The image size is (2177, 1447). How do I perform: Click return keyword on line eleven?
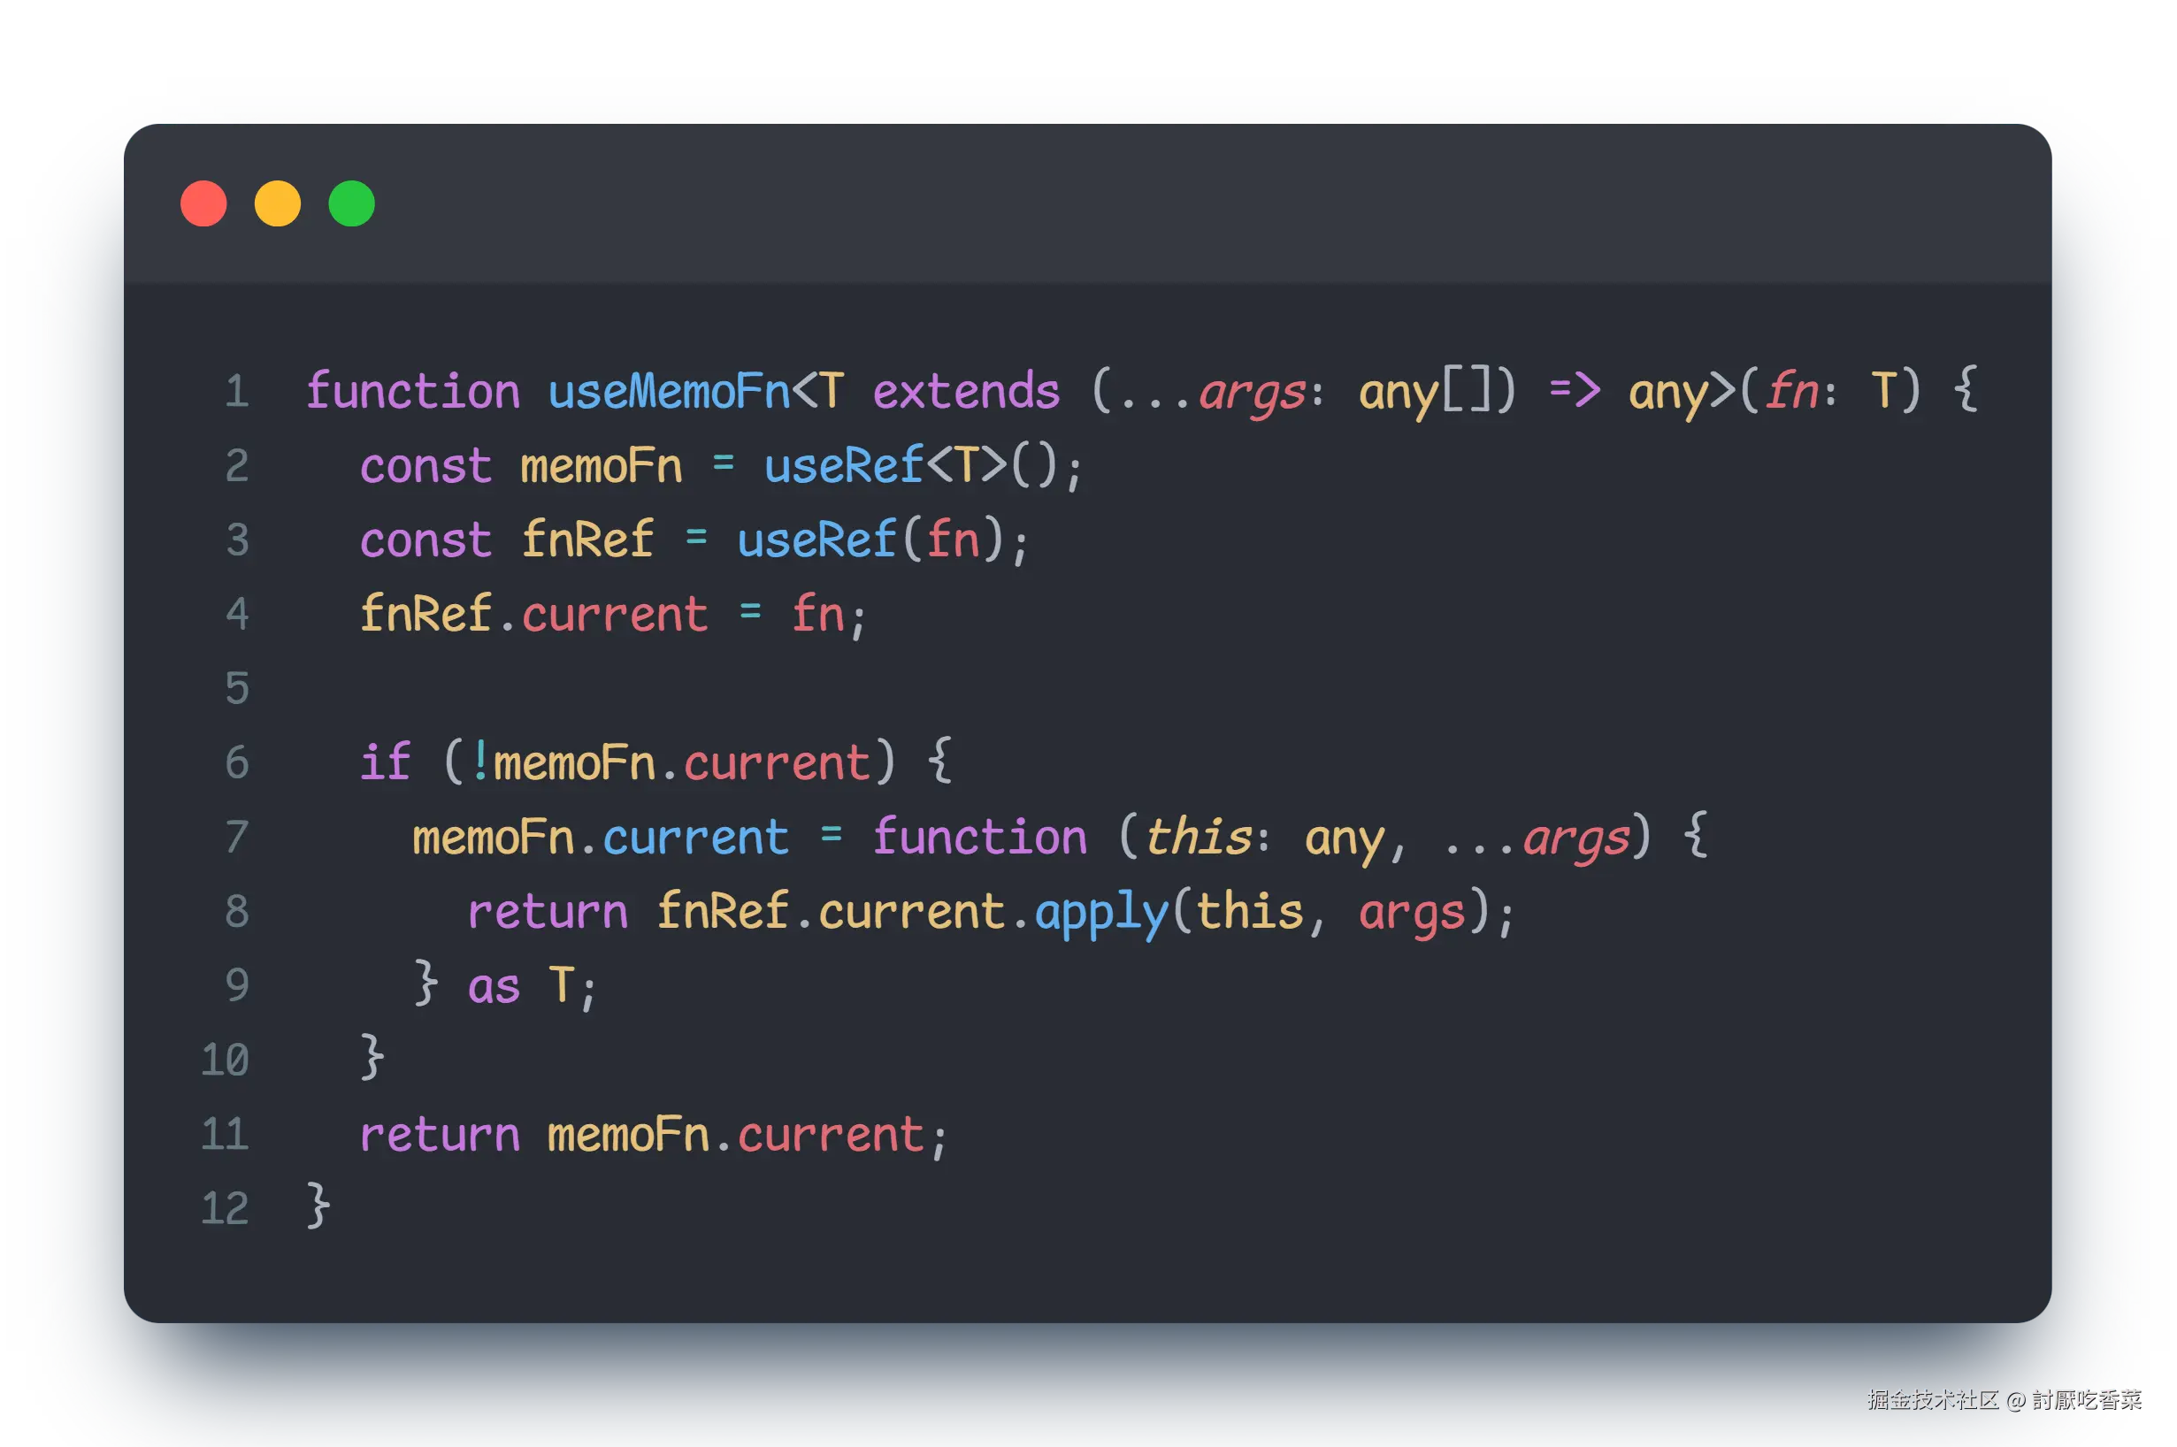coord(440,1135)
